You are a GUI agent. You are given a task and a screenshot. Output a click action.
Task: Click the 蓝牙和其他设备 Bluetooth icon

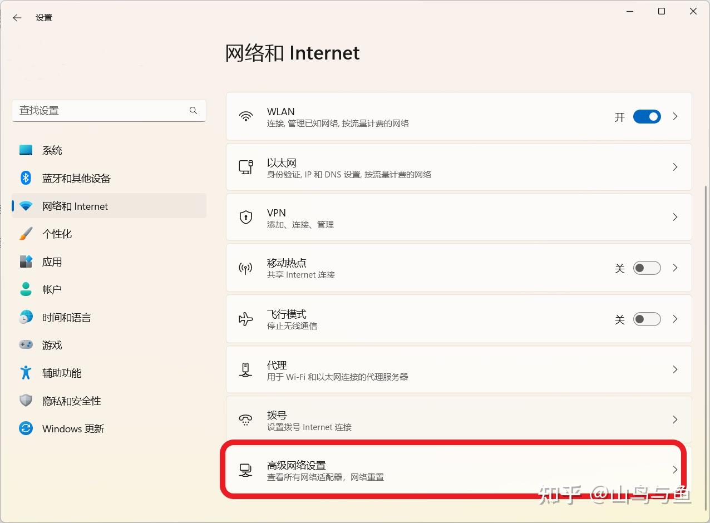(x=26, y=178)
